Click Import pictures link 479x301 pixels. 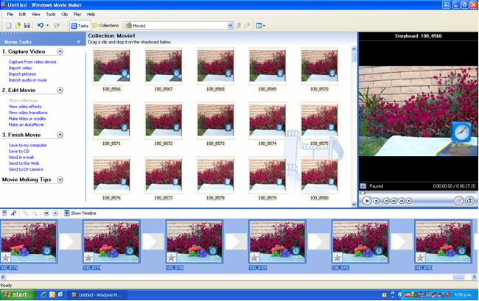[x=22, y=74]
